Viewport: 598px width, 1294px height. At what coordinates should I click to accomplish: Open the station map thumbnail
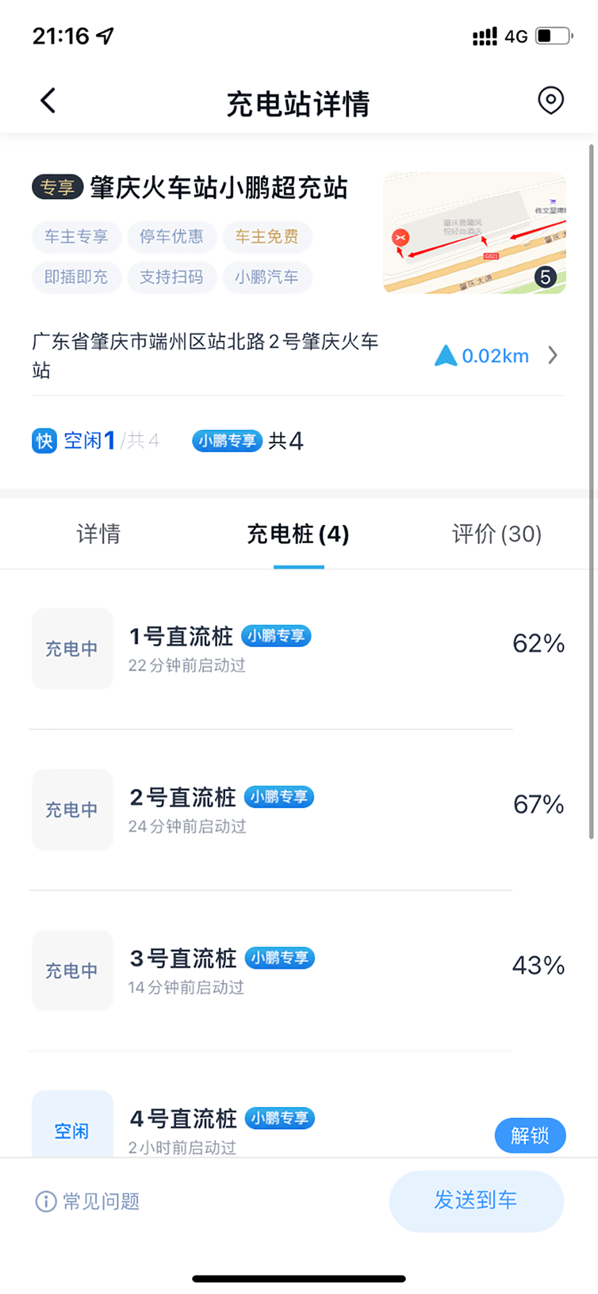tap(474, 233)
